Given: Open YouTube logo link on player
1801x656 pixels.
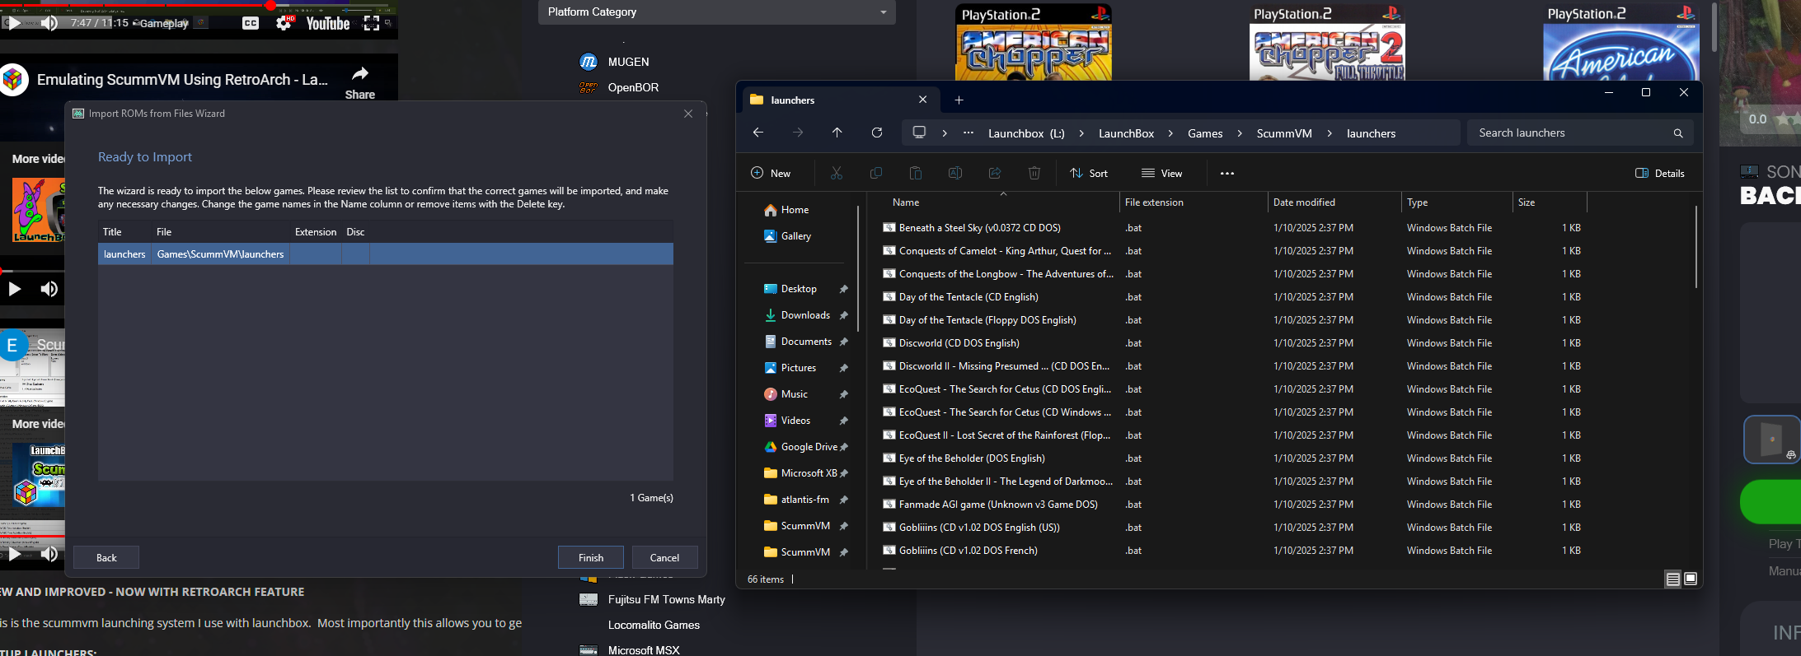Looking at the screenshot, I should pyautogui.click(x=328, y=23).
